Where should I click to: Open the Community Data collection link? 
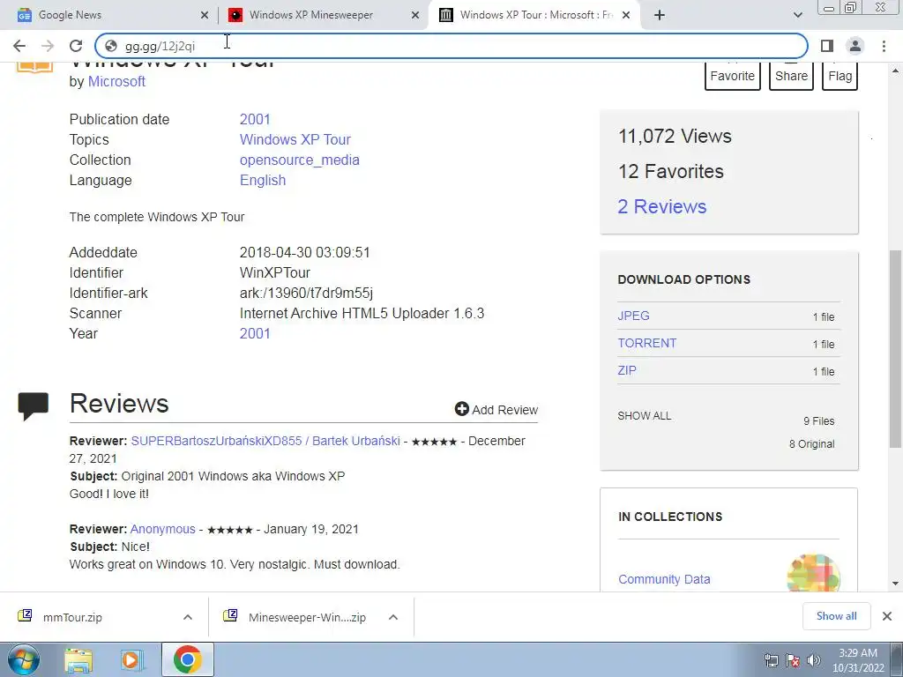pos(664,579)
